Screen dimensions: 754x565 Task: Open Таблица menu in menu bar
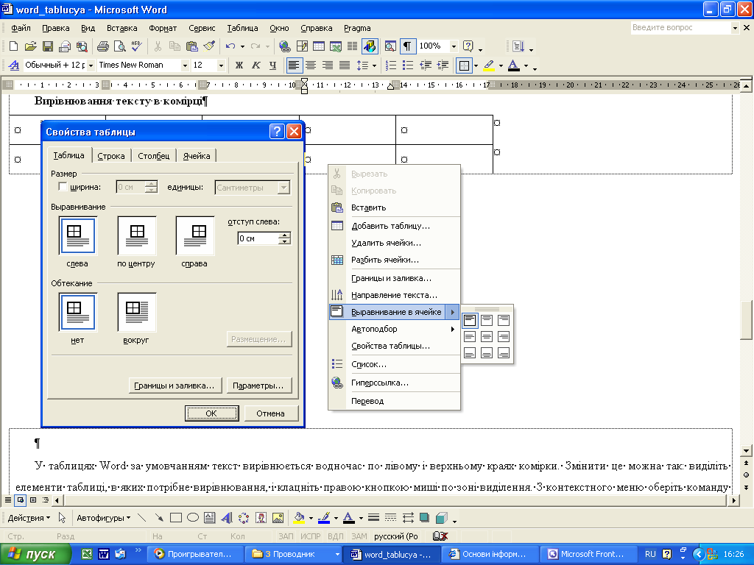point(242,28)
